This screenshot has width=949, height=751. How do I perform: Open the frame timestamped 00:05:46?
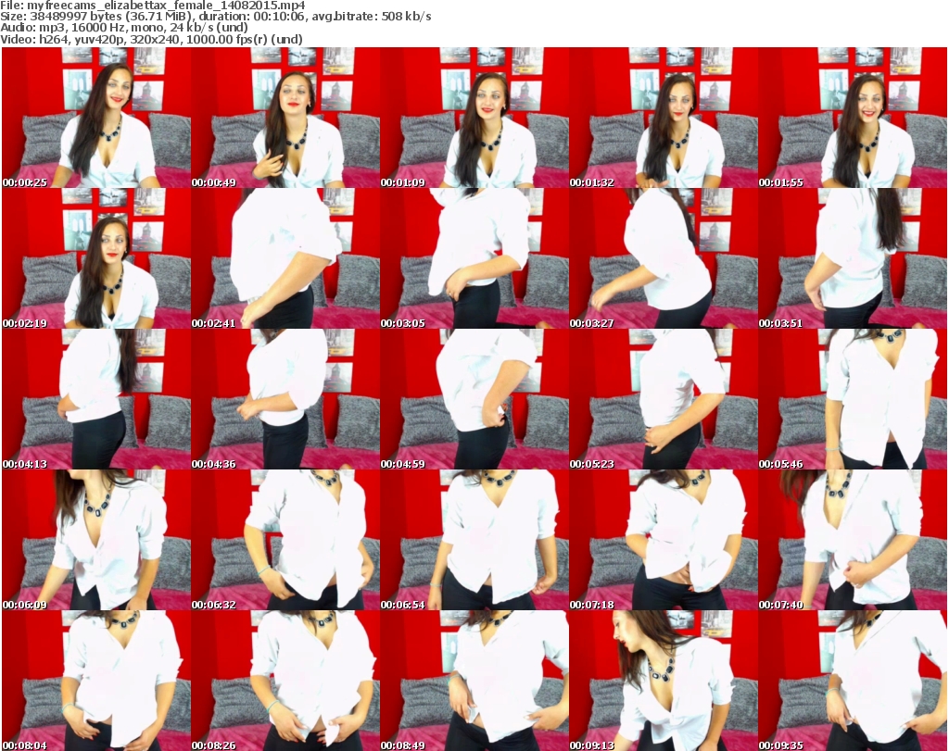[x=853, y=399]
